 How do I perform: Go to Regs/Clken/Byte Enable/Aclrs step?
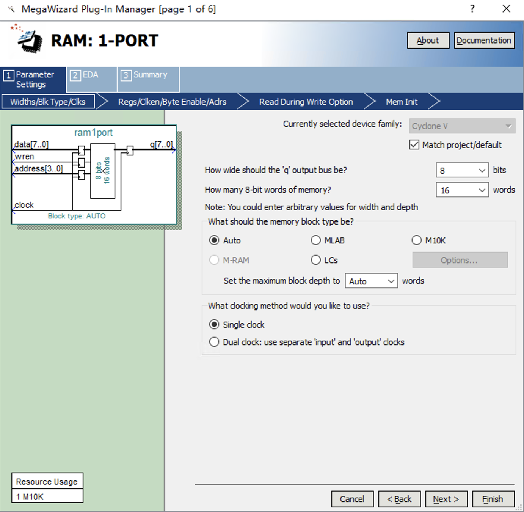(x=172, y=102)
